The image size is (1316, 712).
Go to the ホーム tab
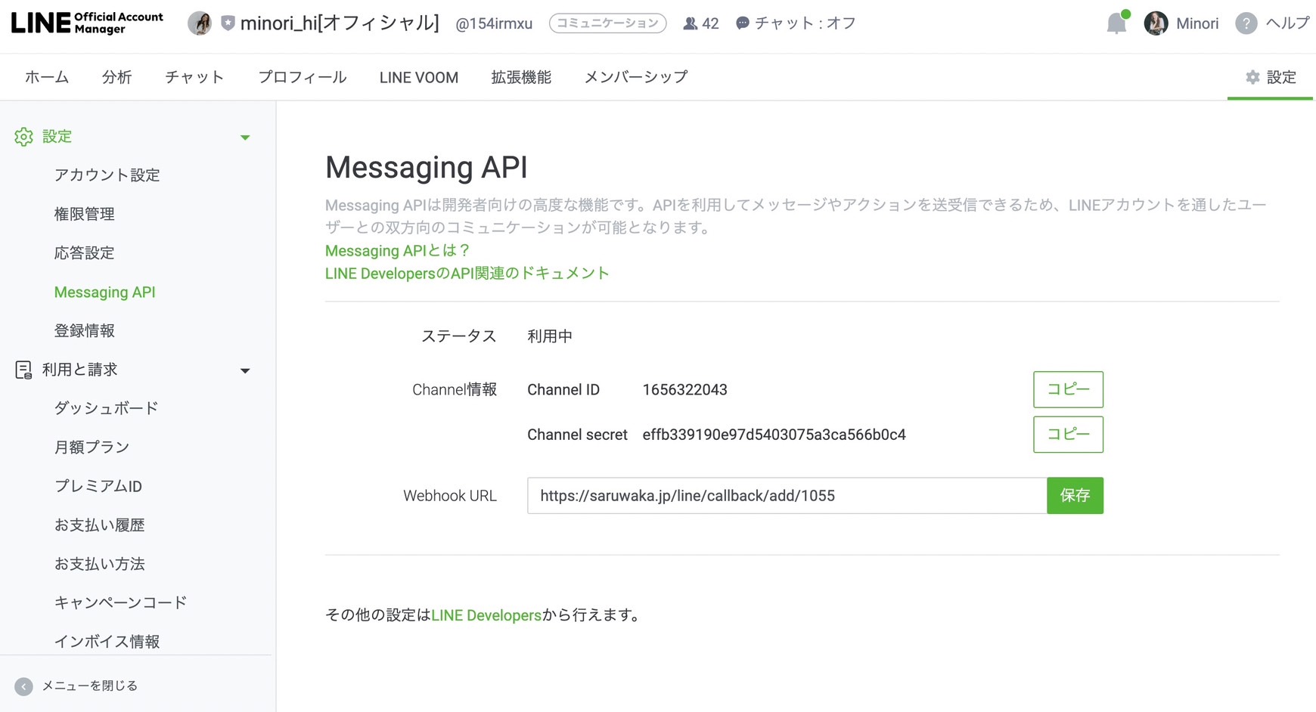(47, 77)
